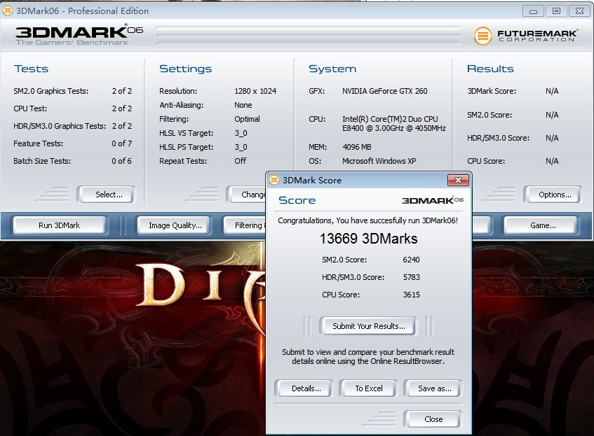Screen dimensions: 594x436
Task: Click the SM2.0 Score value 6240
Action: tap(411, 260)
